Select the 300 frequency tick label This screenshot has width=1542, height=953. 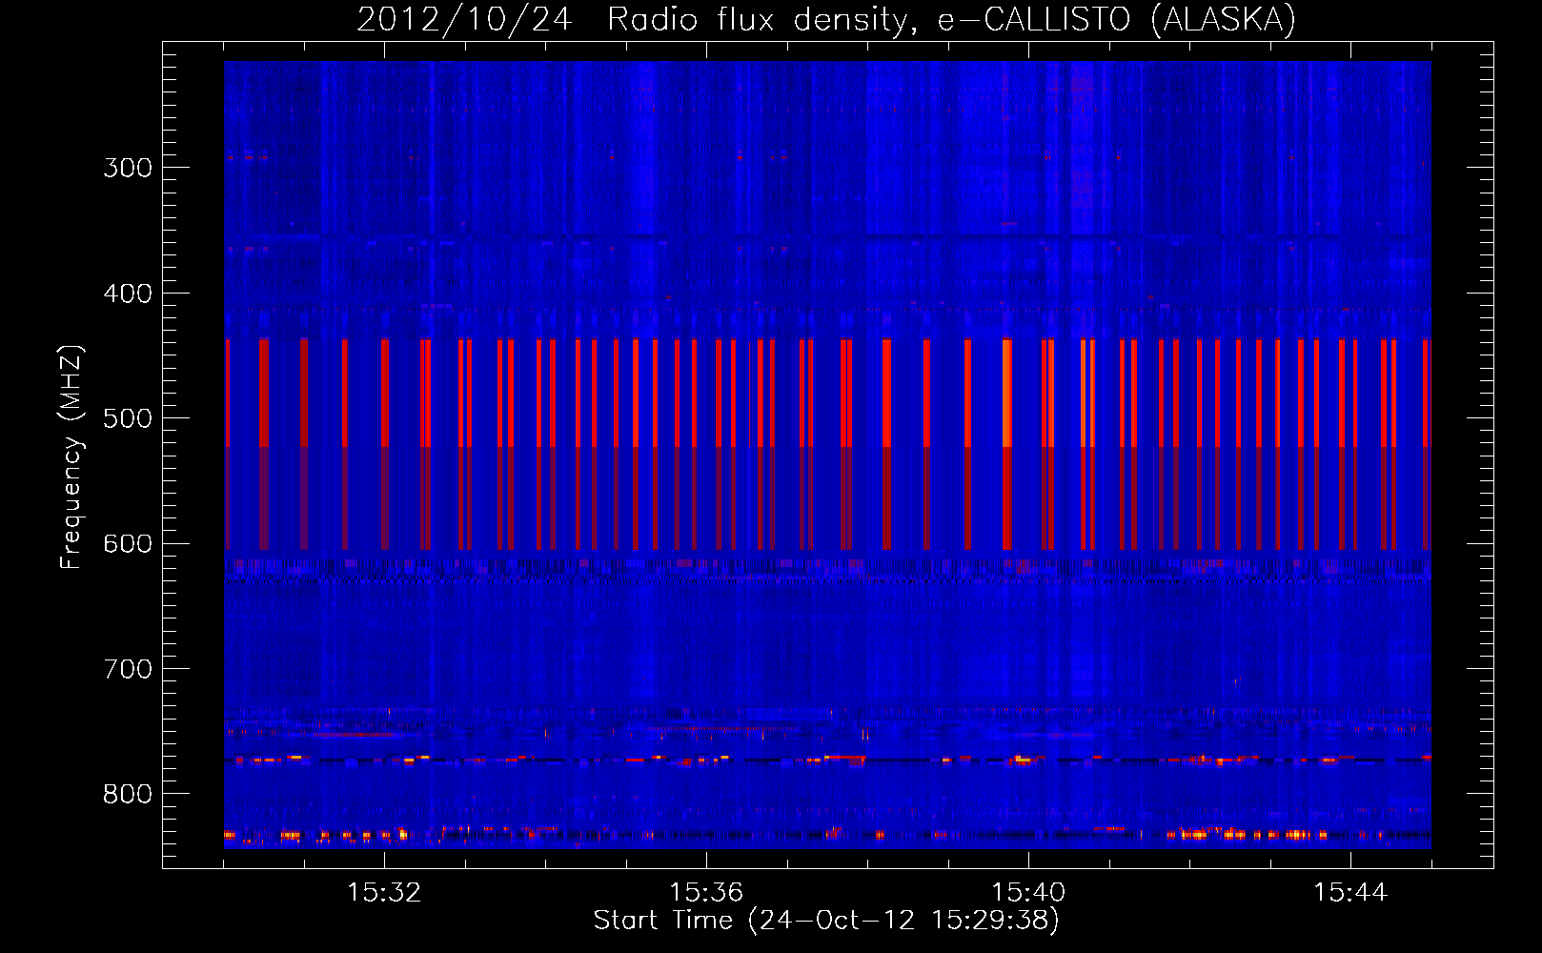[x=128, y=168]
